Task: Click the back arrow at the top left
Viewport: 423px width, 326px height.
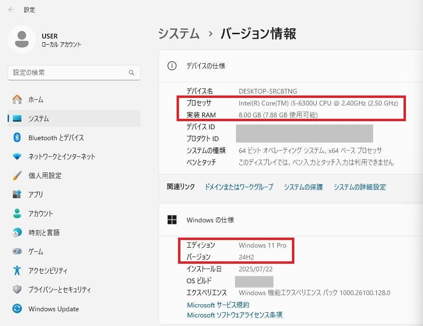Action: (10, 9)
